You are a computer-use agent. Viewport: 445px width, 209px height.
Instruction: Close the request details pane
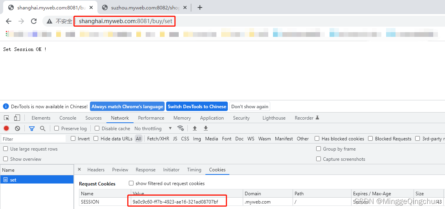click(x=79, y=169)
